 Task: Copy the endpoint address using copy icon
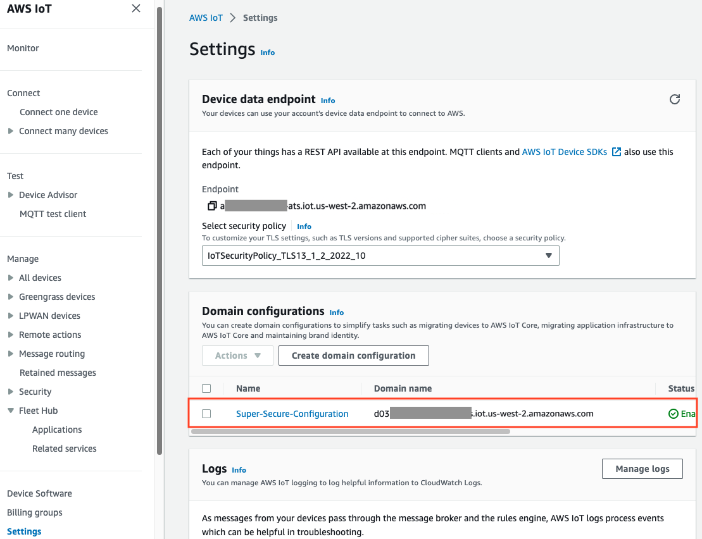click(212, 206)
